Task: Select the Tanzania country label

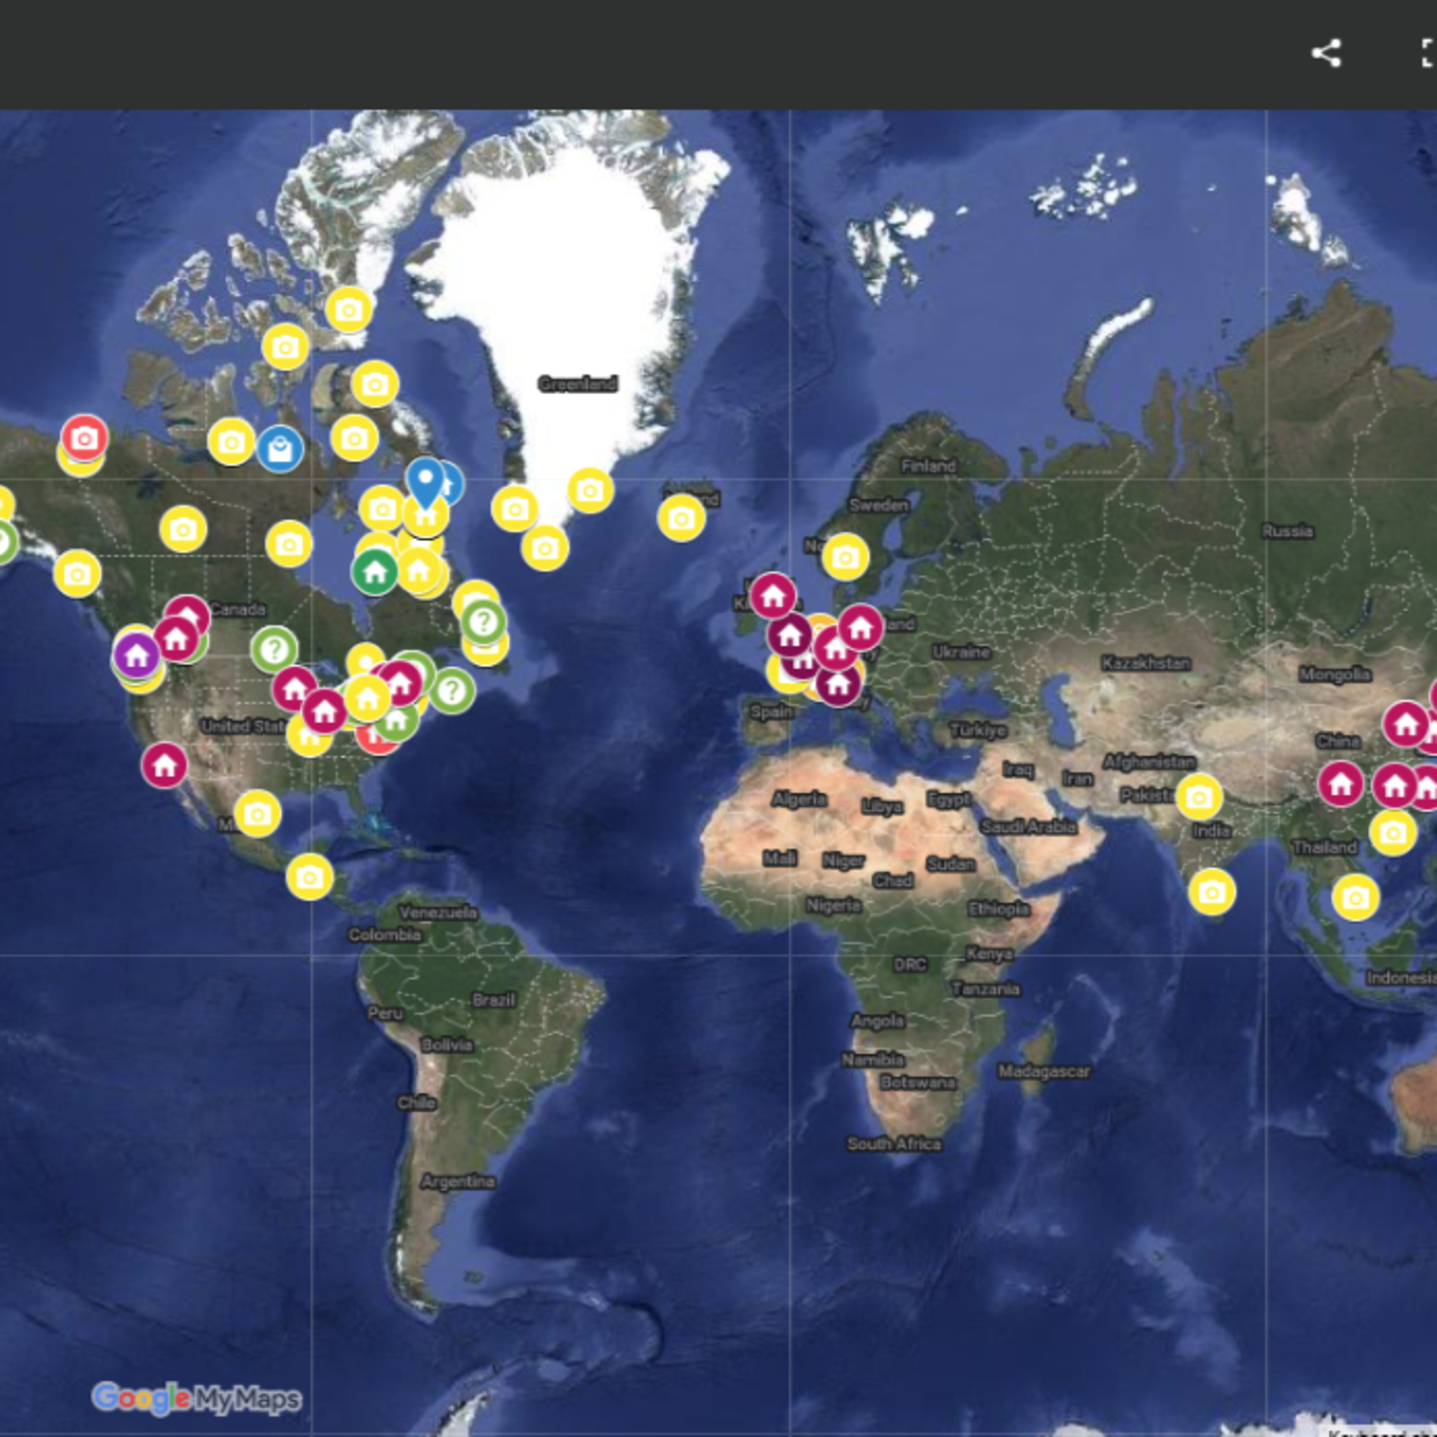Action: 985,989
